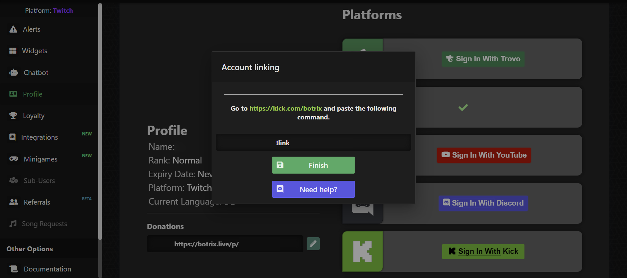Image resolution: width=627 pixels, height=278 pixels.
Task: Click Sign In With YouTube
Action: [x=484, y=155]
